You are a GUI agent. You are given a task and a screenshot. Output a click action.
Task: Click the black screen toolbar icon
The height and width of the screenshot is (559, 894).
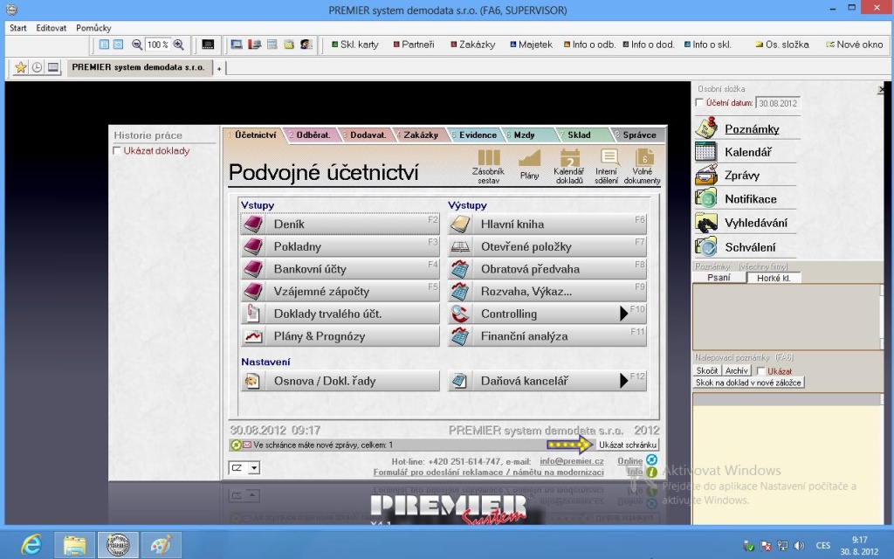208,45
